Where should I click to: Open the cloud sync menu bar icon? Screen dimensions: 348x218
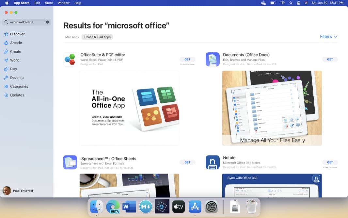(263, 3)
